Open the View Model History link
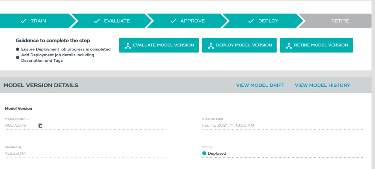375x169 pixels. 322,85
